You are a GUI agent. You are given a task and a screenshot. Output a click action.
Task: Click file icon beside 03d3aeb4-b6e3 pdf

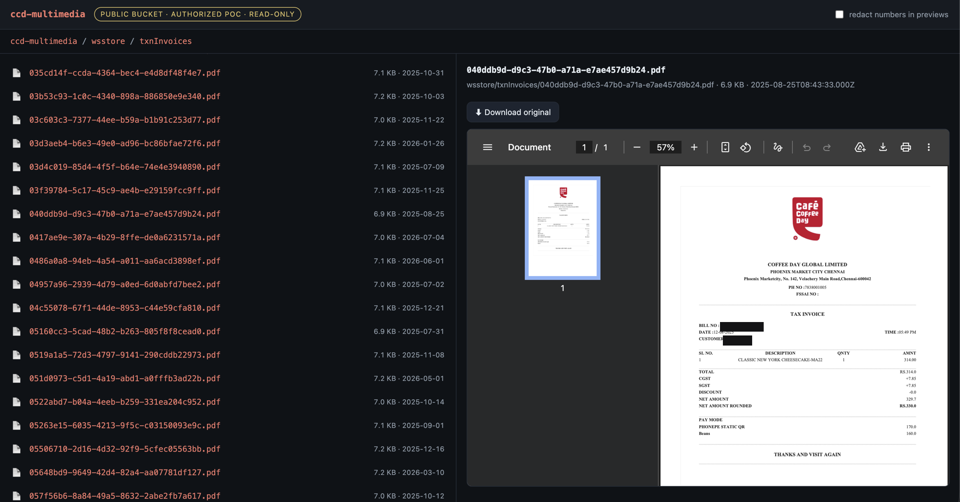point(16,143)
